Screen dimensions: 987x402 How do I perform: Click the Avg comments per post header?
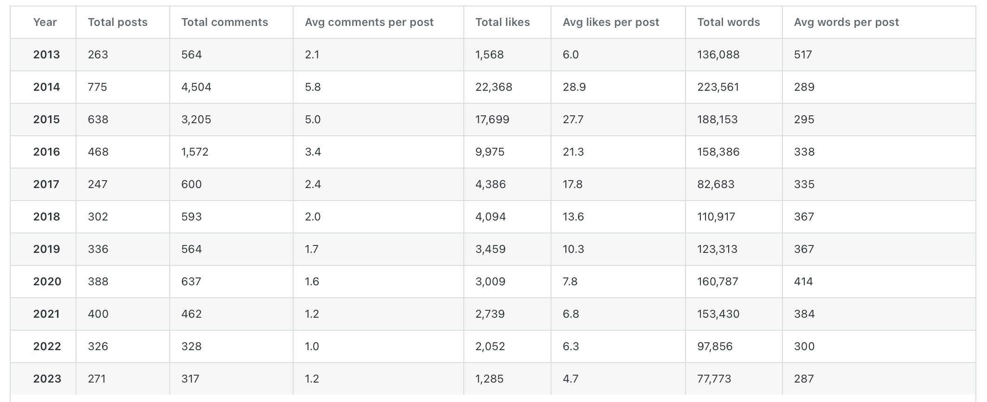pyautogui.click(x=369, y=22)
